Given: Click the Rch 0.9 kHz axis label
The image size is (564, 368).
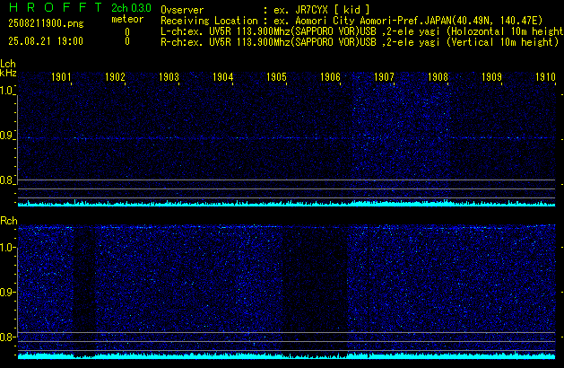Looking at the screenshot, I should point(6,292).
